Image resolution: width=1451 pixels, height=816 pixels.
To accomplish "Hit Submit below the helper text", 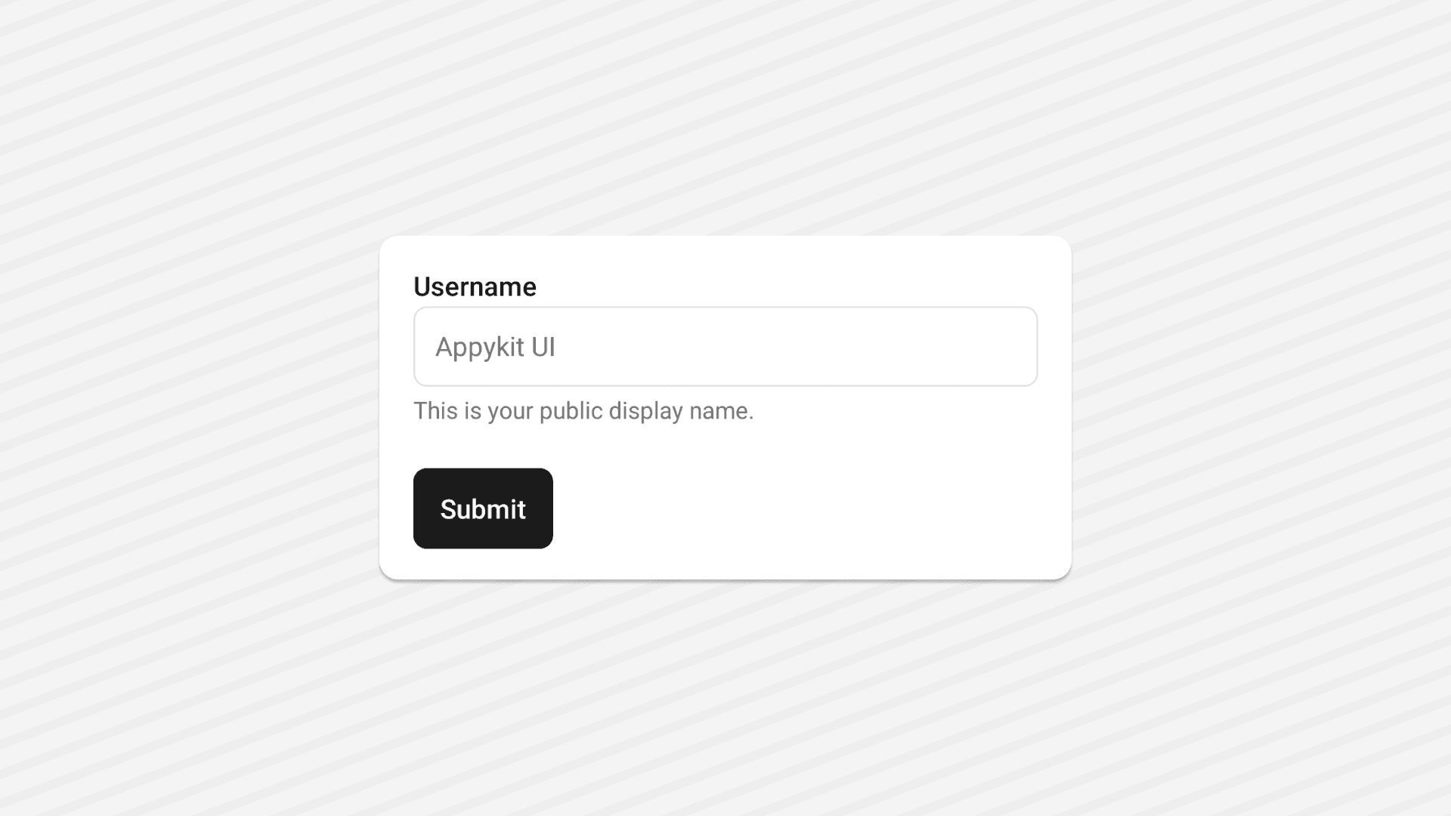I will 483,508.
